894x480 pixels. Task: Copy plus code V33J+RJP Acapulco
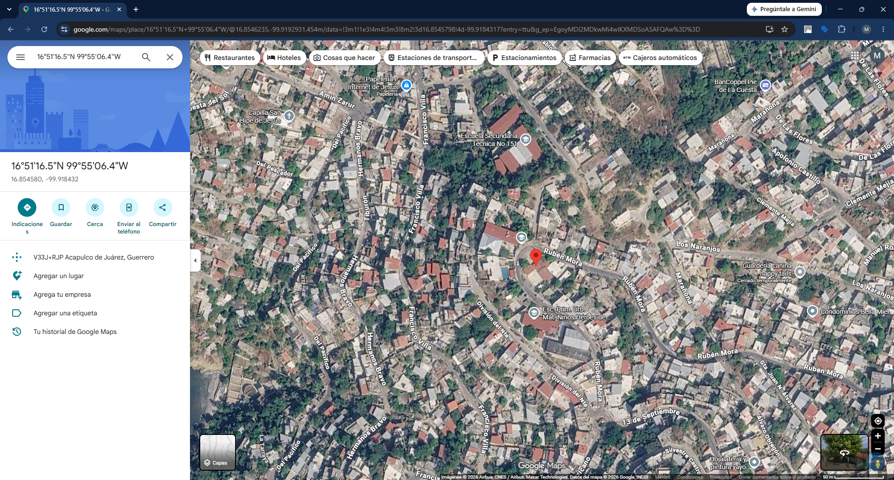point(95,257)
